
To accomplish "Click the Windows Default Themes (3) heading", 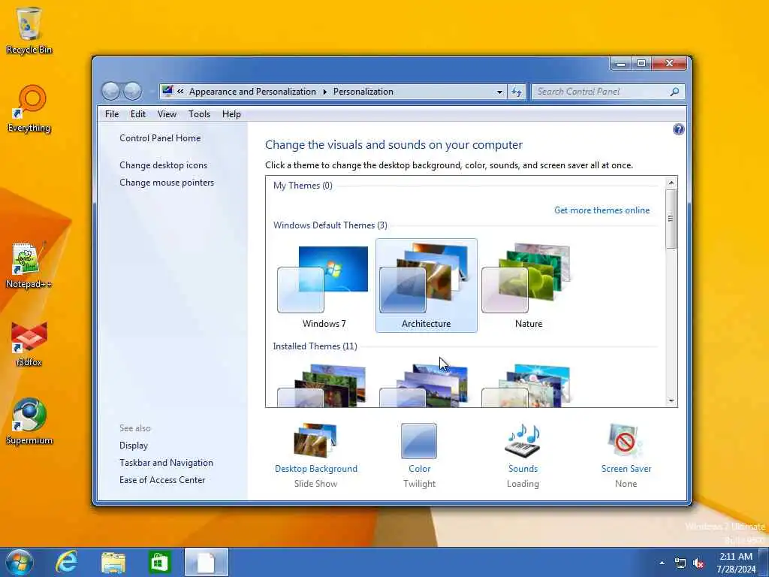I will tap(330, 225).
